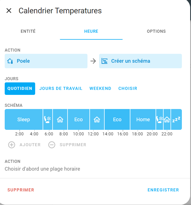
Task: Close the Calendrier Temperatures dialog
Action: 9,11
